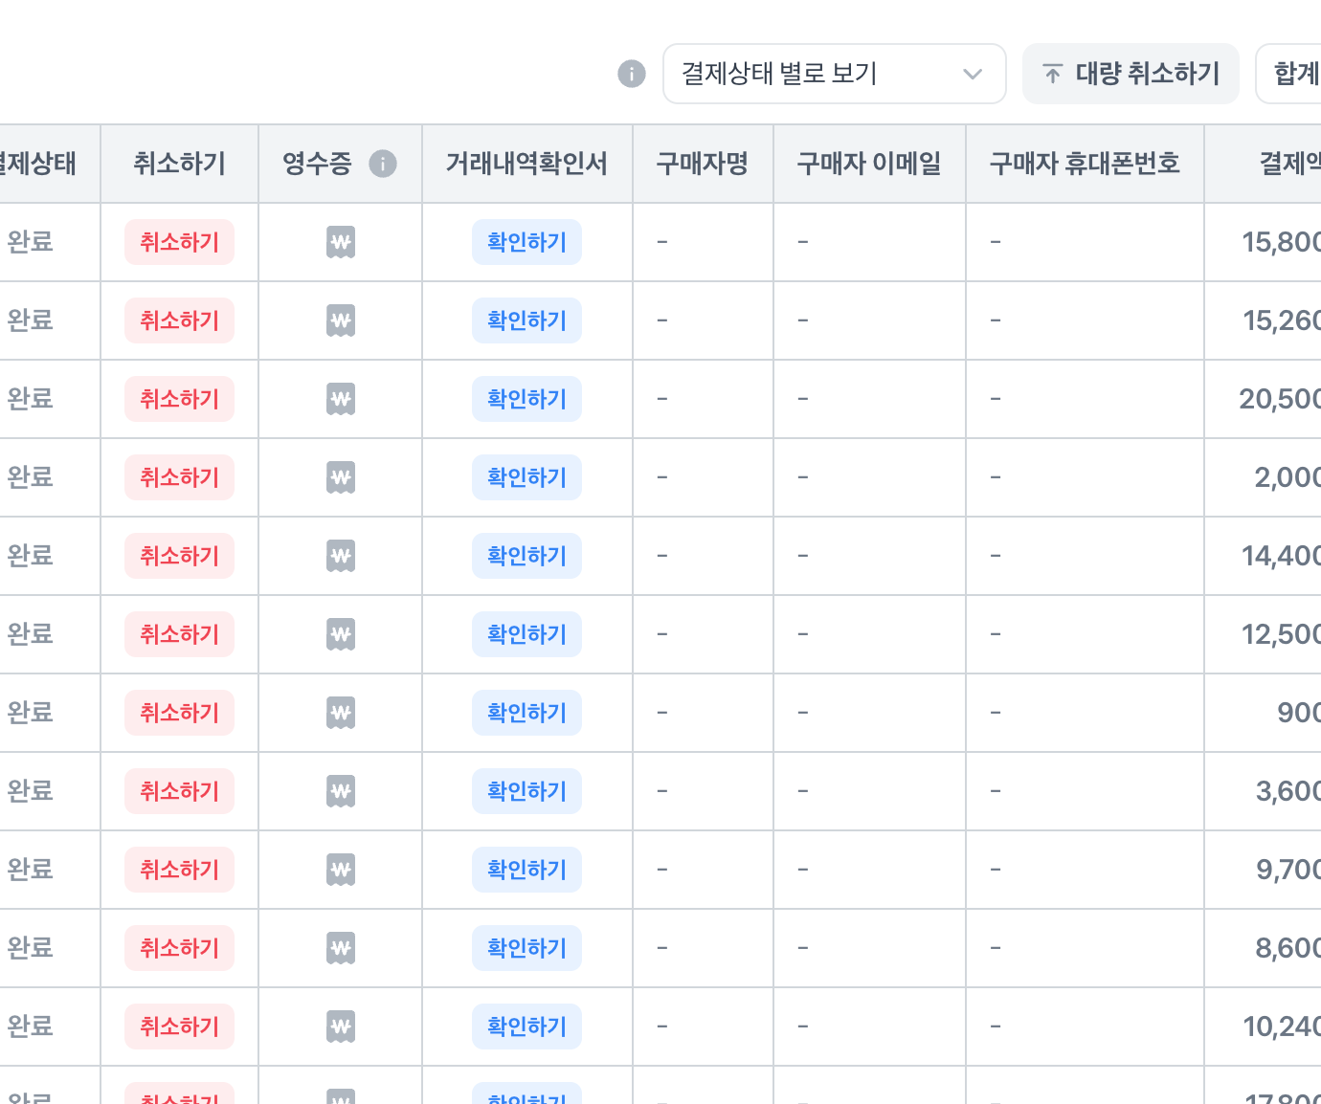1321x1104 pixels.
Task: Click 확인하기 for the 15,260 payment row
Action: (526, 320)
